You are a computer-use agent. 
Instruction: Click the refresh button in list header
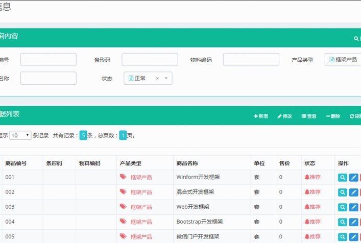pos(355,116)
